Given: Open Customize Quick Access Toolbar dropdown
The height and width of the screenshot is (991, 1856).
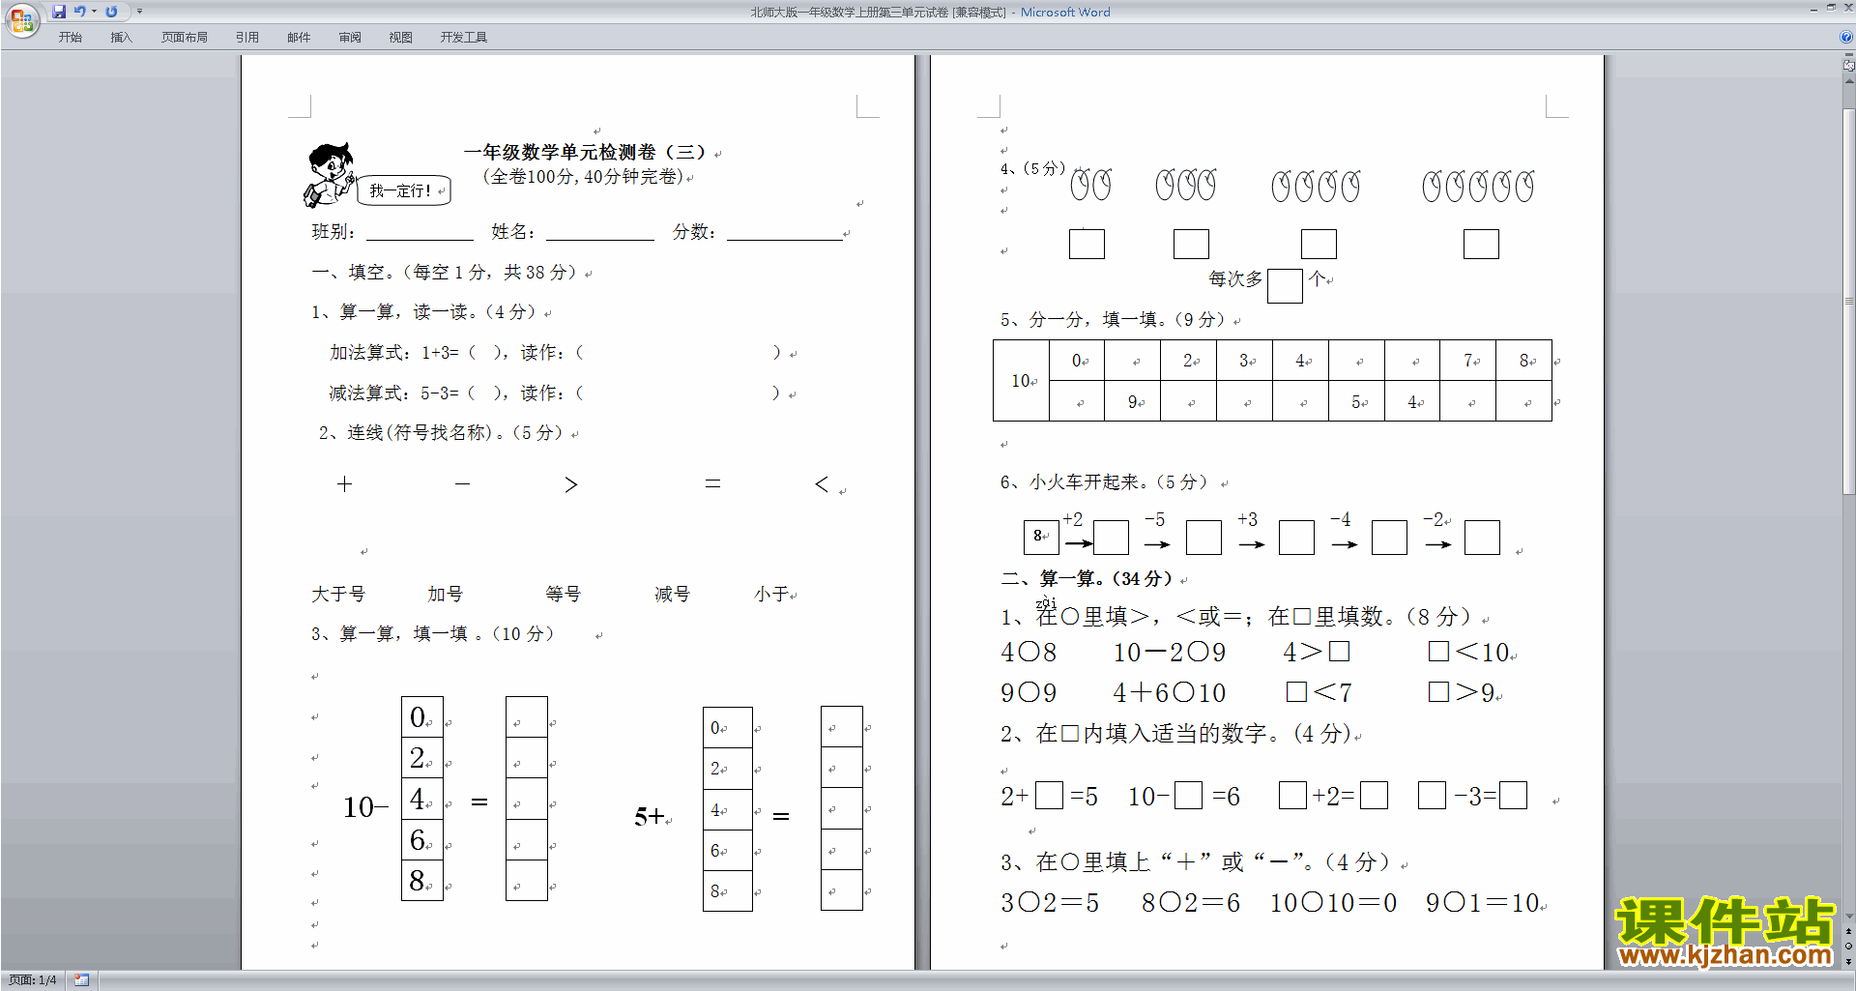Looking at the screenshot, I should pos(139,12).
